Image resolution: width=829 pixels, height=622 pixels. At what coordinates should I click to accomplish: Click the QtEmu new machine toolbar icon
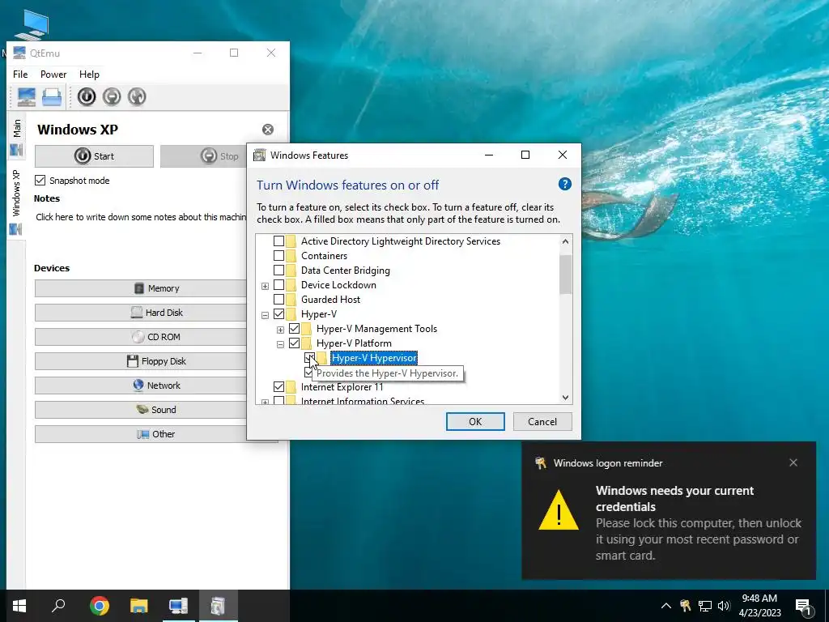[26, 97]
